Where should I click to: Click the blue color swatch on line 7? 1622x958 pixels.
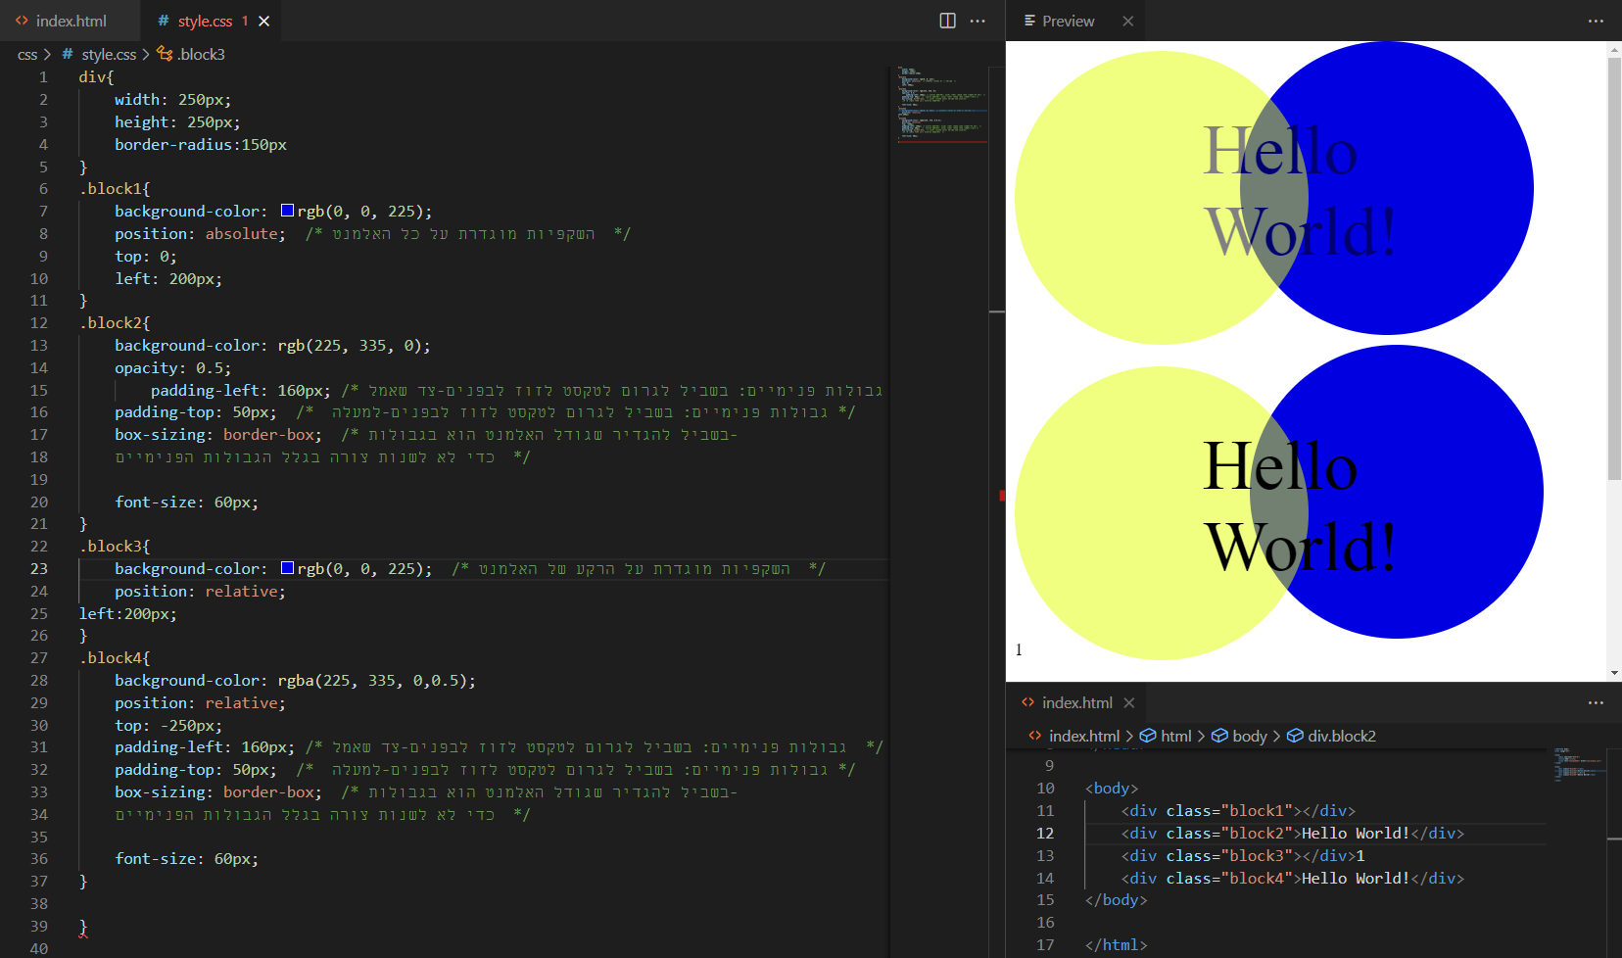pos(287,211)
